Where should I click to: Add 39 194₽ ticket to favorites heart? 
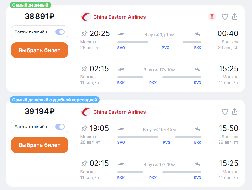pos(225,112)
